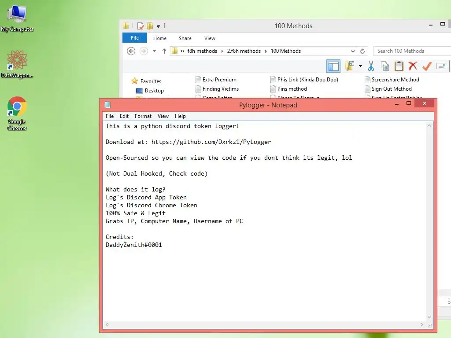451x338 pixels.
Task: Open Notepad File menu
Action: click(110, 116)
